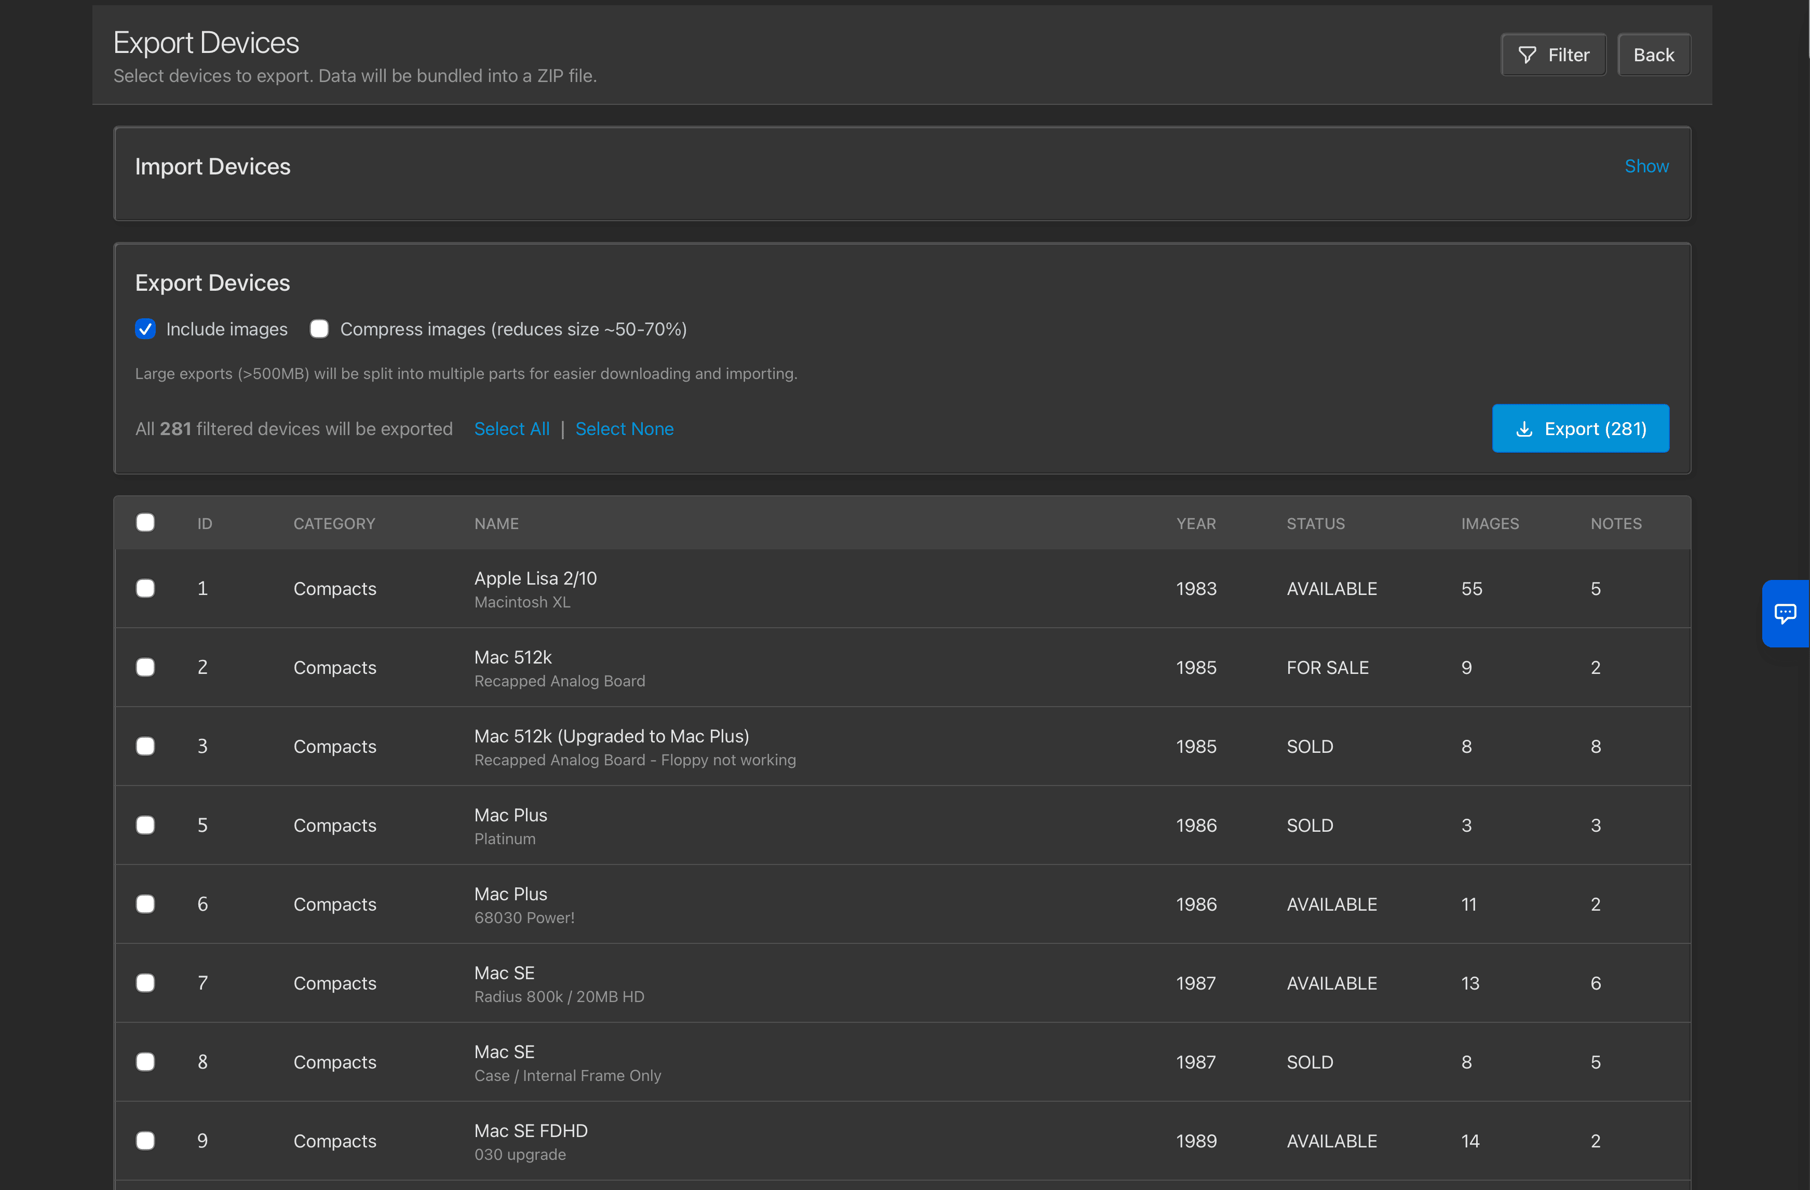Sort by the YEAR column header
This screenshot has width=1810, height=1190.
pos(1196,524)
